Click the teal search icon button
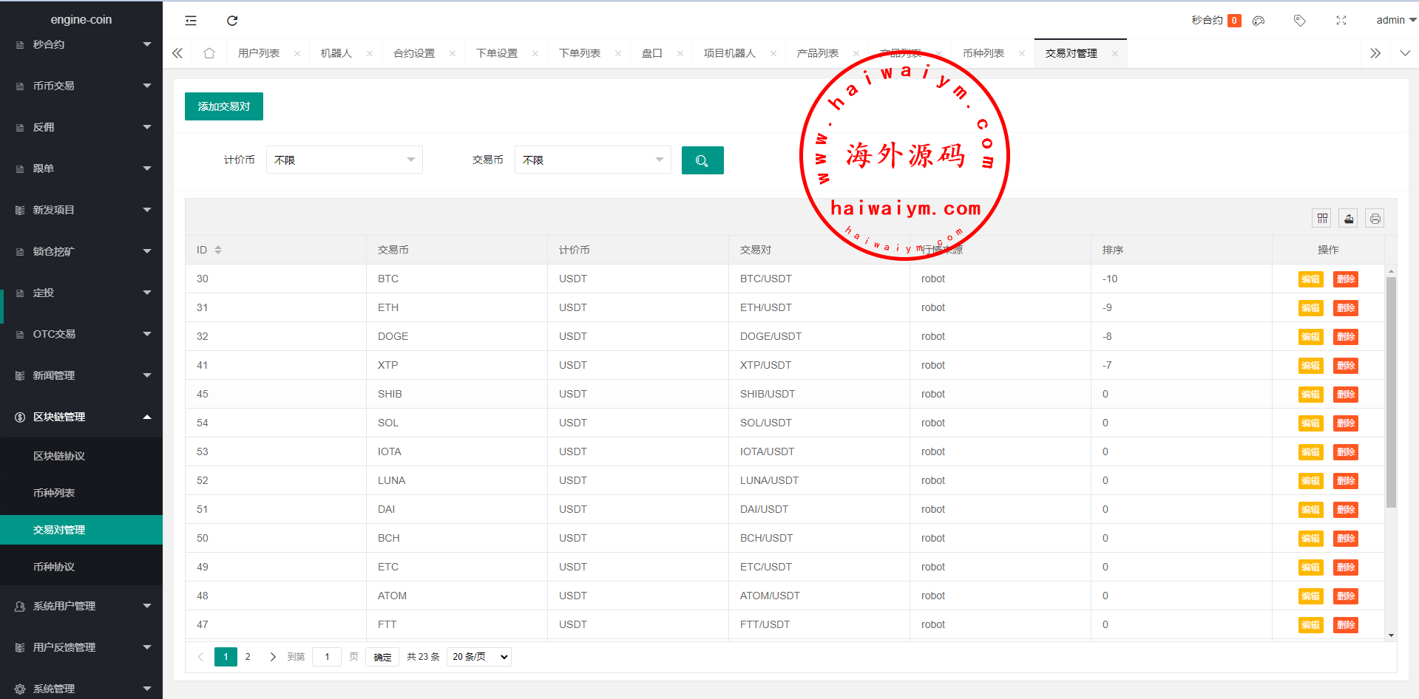Screen dimensions: 1419x699 coord(702,160)
